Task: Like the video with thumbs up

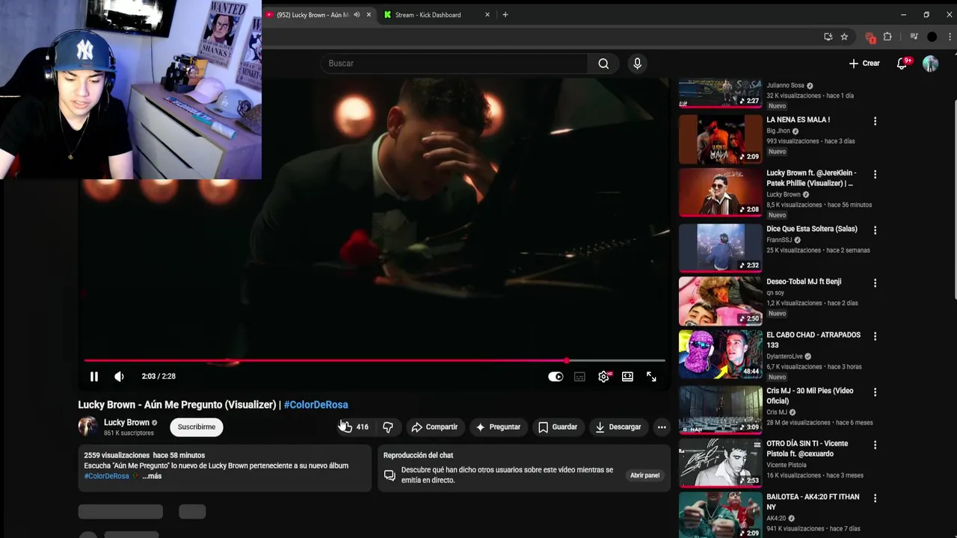Action: pos(354,427)
